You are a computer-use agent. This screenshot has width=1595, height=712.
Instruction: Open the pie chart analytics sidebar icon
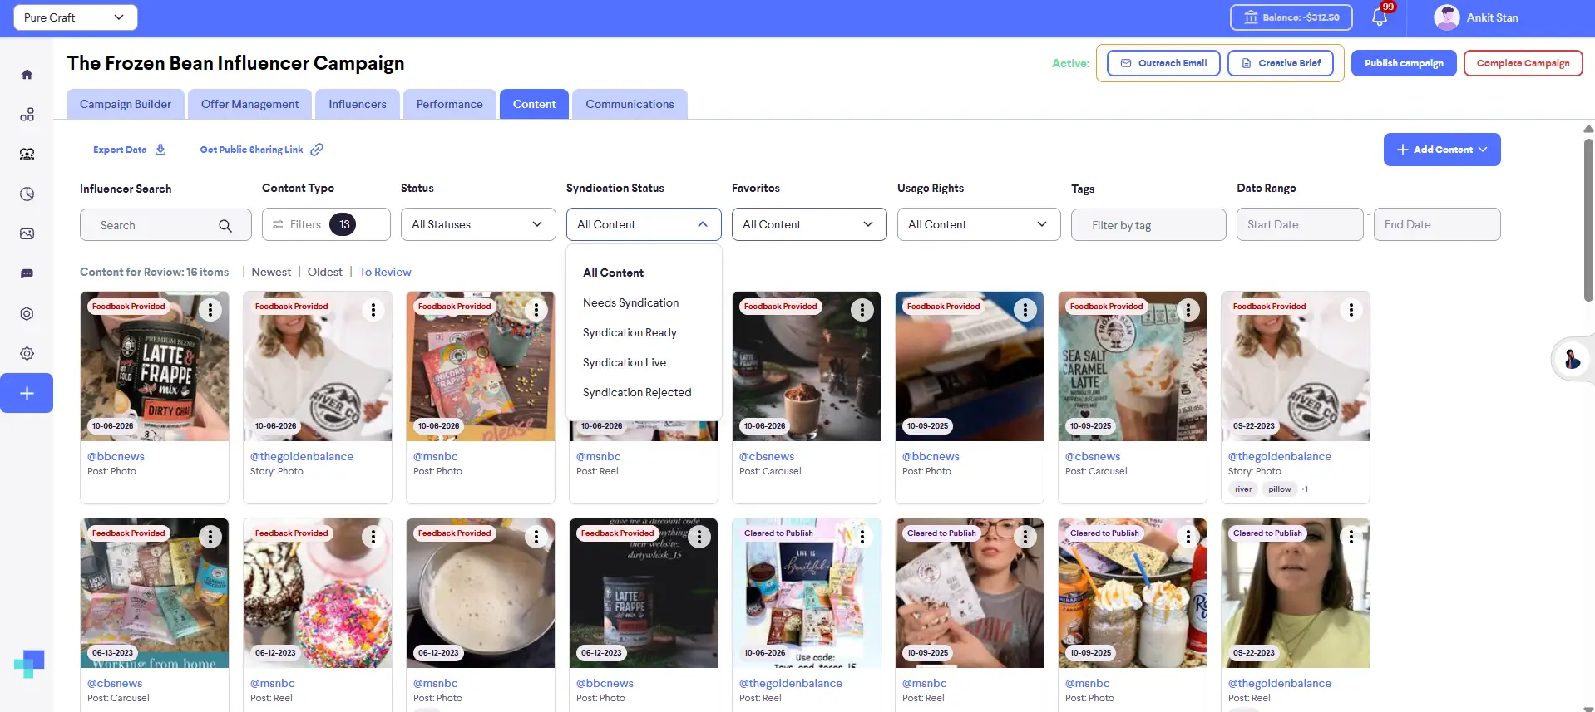(x=27, y=194)
